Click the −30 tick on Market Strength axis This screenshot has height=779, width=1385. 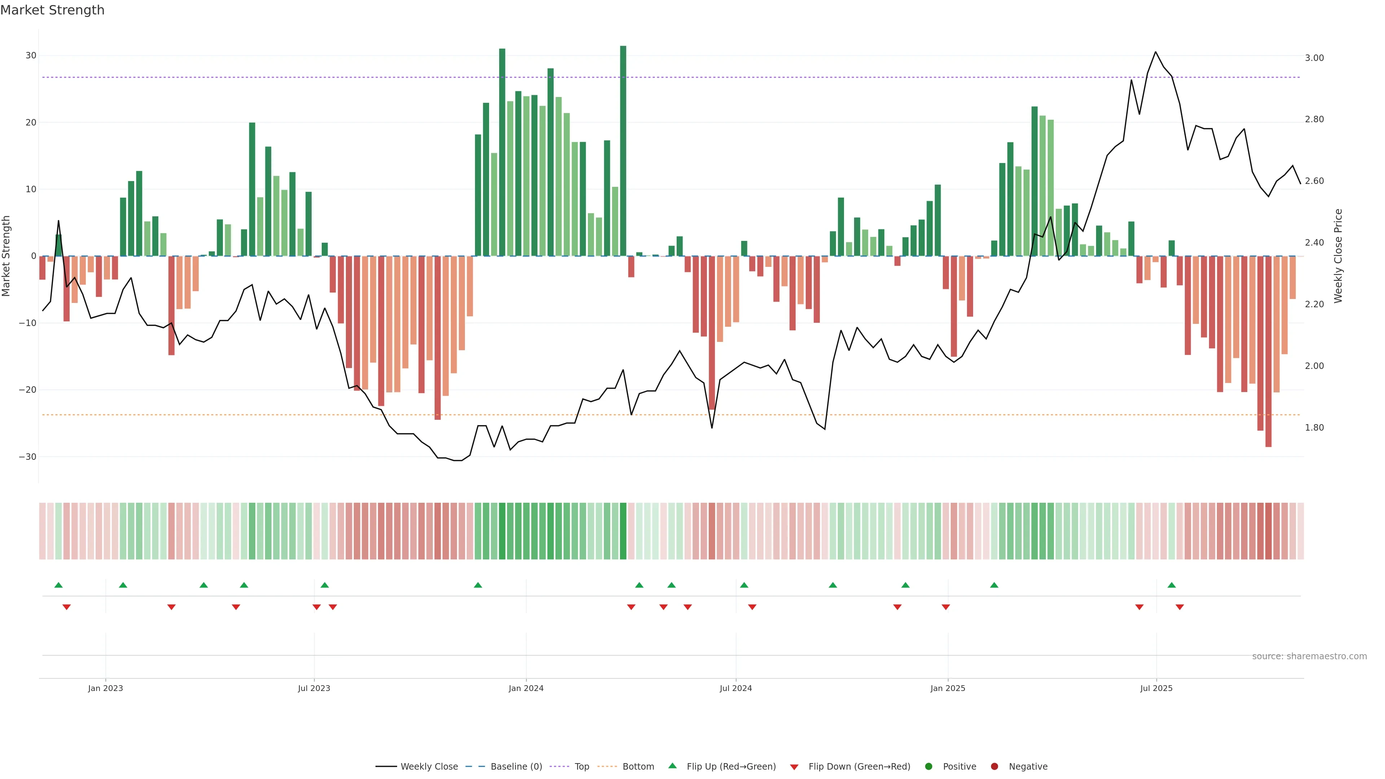tap(27, 457)
